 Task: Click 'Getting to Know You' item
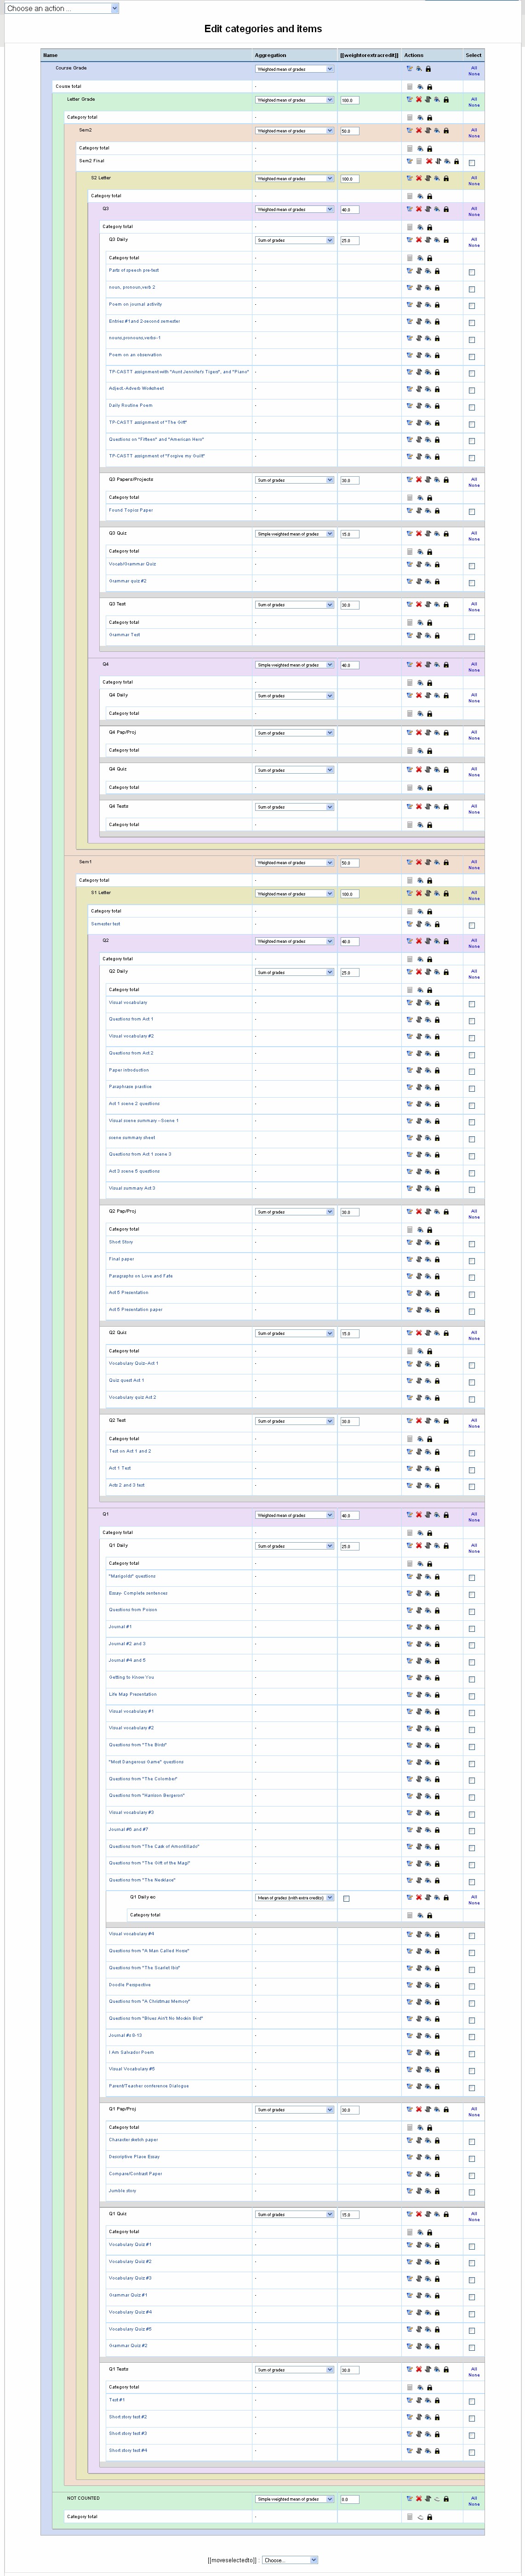tap(131, 1677)
